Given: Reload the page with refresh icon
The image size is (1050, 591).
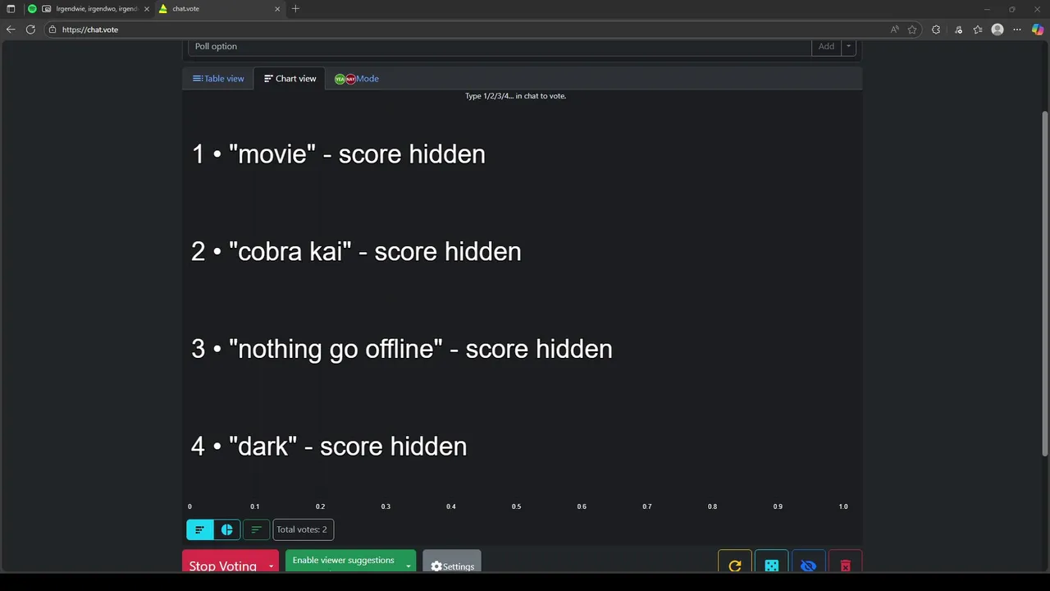Looking at the screenshot, I should pyautogui.click(x=30, y=30).
